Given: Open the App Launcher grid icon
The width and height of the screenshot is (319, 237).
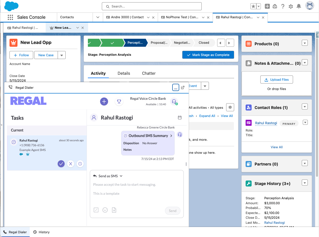Looking at the screenshot, I should 10,17.
